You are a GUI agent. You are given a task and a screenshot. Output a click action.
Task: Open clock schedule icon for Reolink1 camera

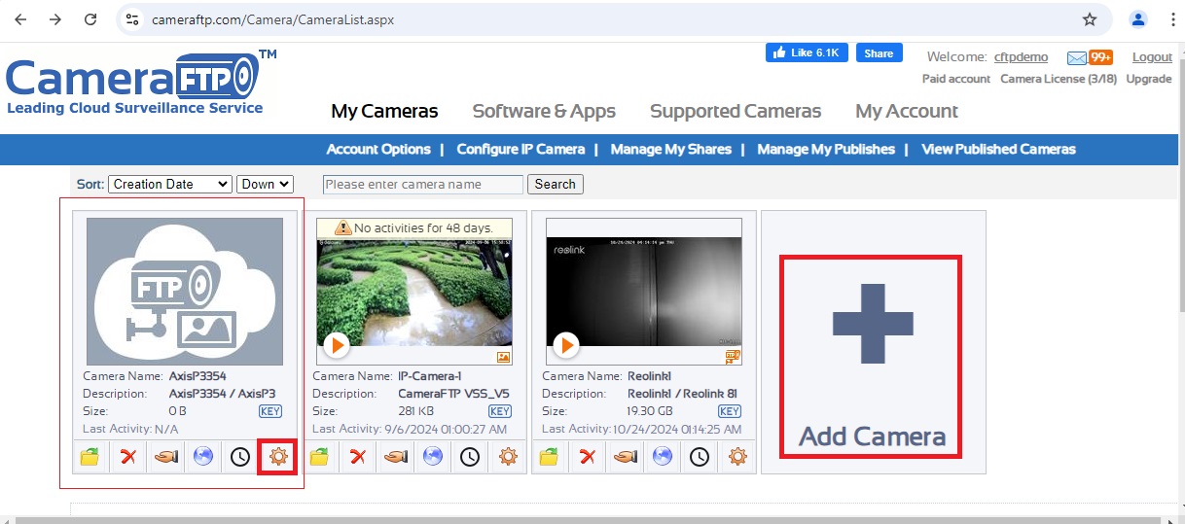[700, 456]
